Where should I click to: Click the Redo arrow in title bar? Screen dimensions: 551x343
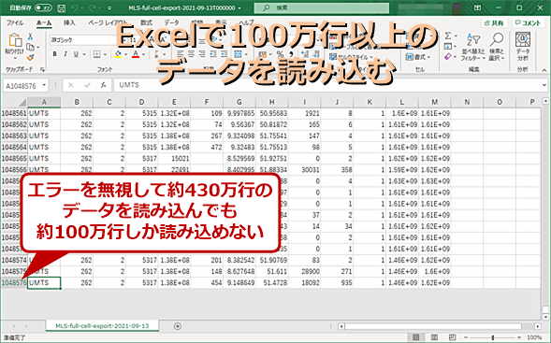[x=92, y=7]
